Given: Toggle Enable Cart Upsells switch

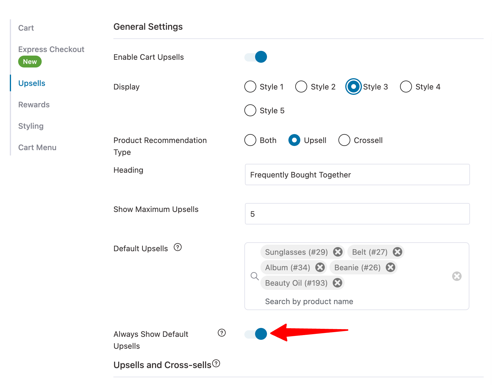Looking at the screenshot, I should [x=256, y=57].
